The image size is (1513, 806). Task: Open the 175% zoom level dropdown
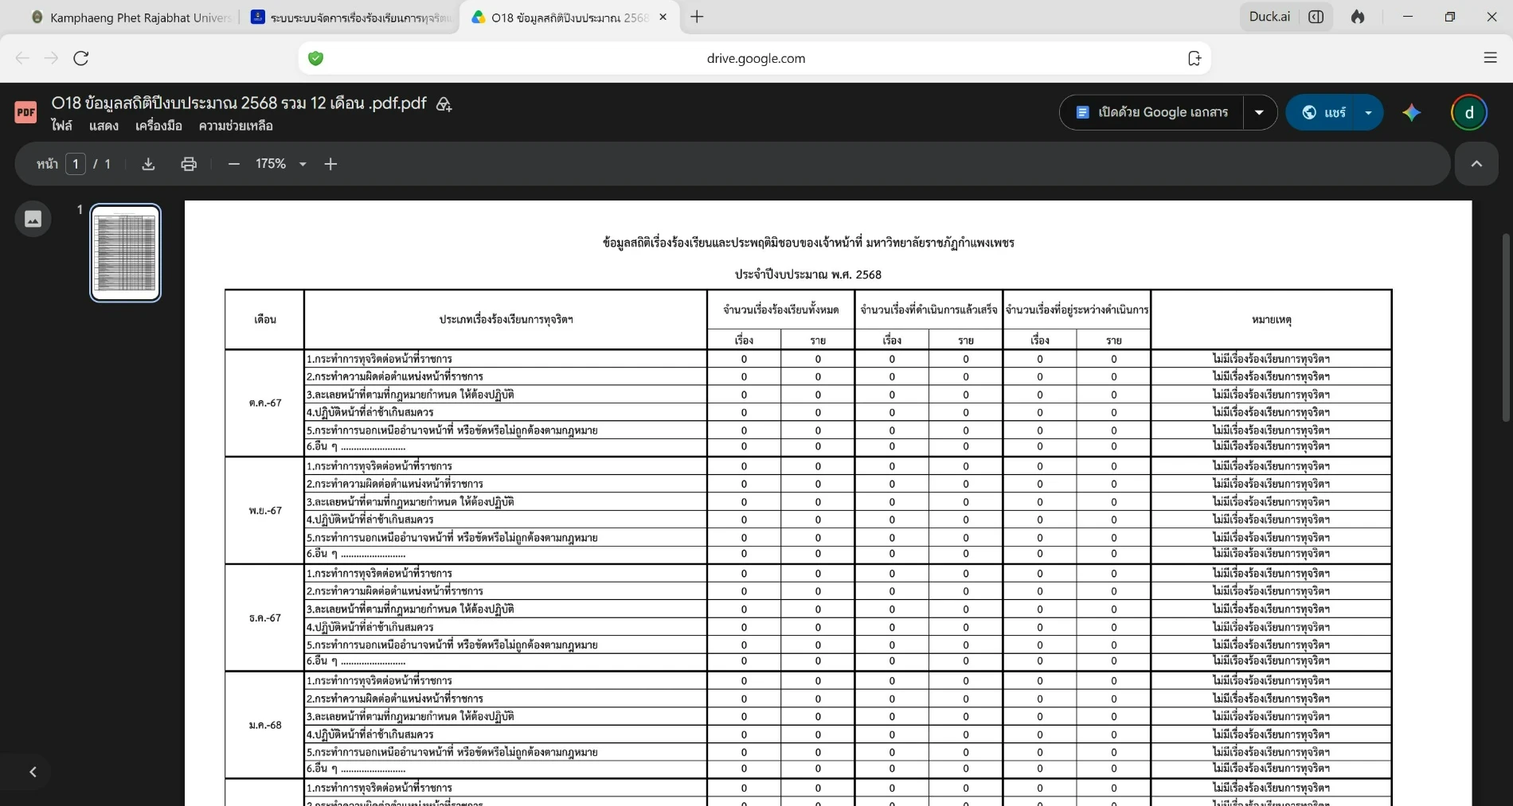point(280,164)
